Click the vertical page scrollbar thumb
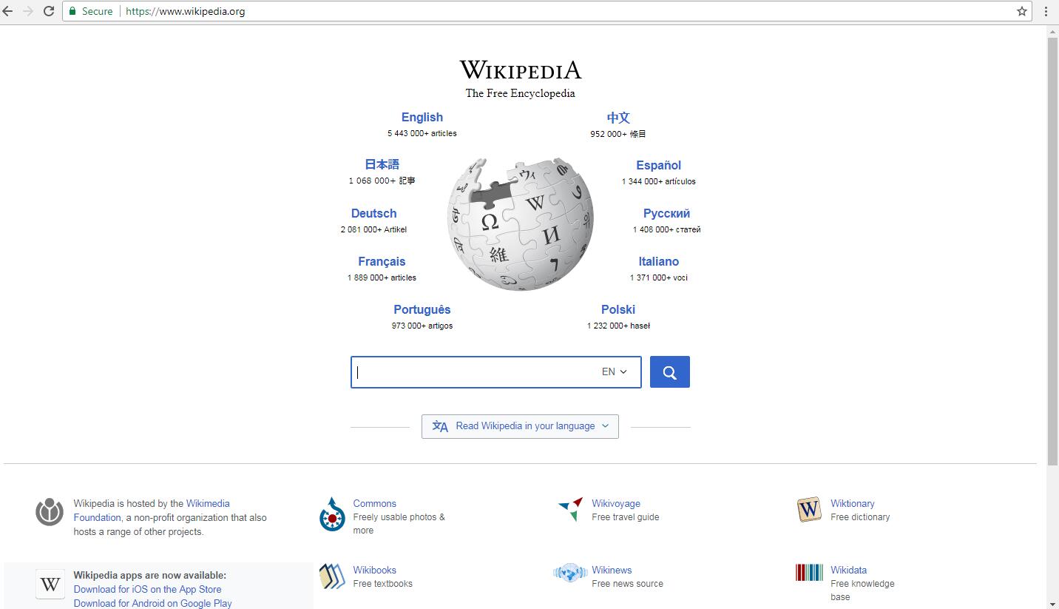Image resolution: width=1059 pixels, height=609 pixels. tap(1053, 252)
